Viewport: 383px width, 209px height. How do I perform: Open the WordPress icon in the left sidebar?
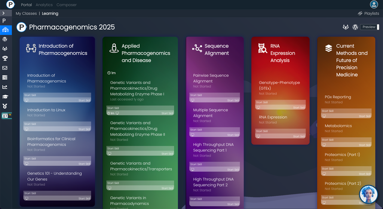[x=5, y=39]
